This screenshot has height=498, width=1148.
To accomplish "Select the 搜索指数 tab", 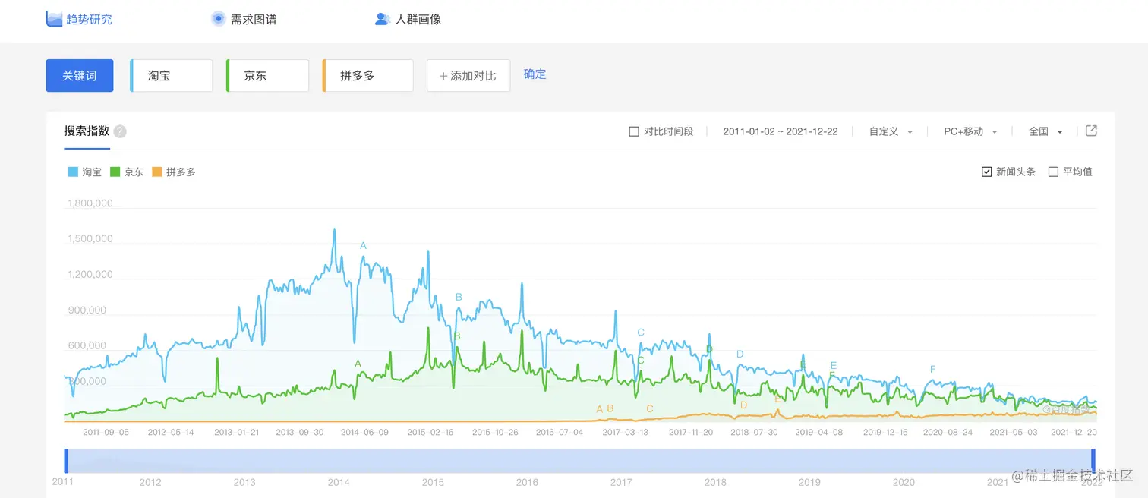I will pyautogui.click(x=87, y=131).
